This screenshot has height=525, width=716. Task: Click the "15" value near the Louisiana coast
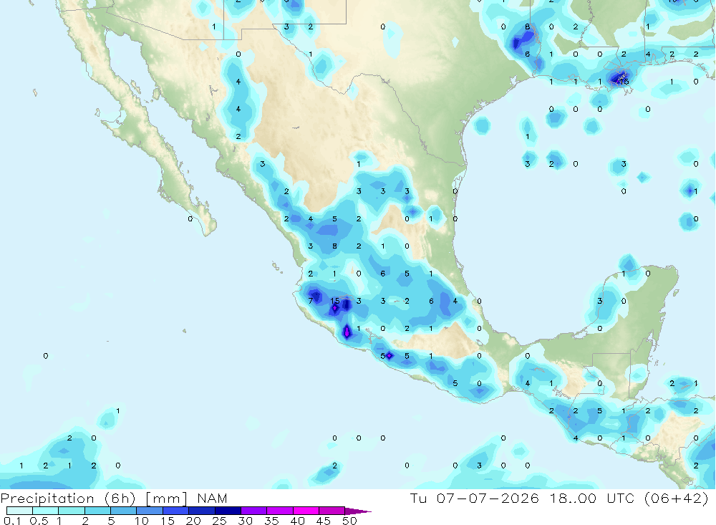coord(624,82)
